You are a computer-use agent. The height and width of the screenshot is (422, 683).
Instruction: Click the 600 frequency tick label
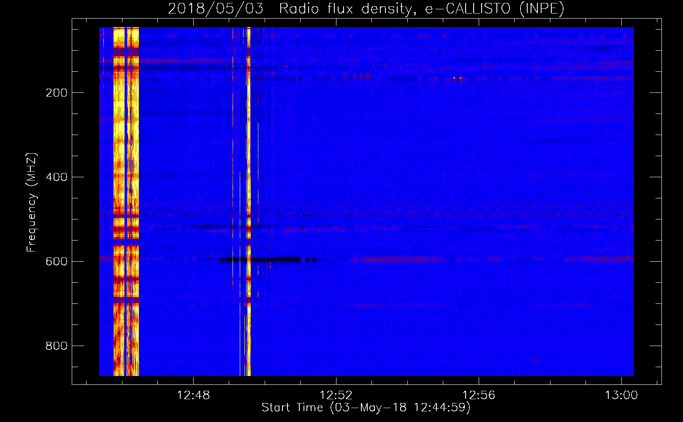click(57, 262)
